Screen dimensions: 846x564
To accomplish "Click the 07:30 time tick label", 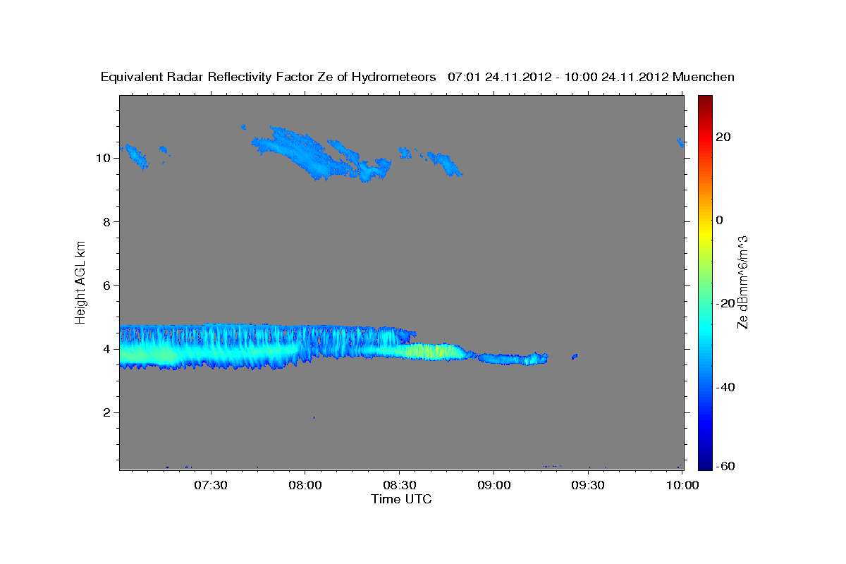I will 211,485.
